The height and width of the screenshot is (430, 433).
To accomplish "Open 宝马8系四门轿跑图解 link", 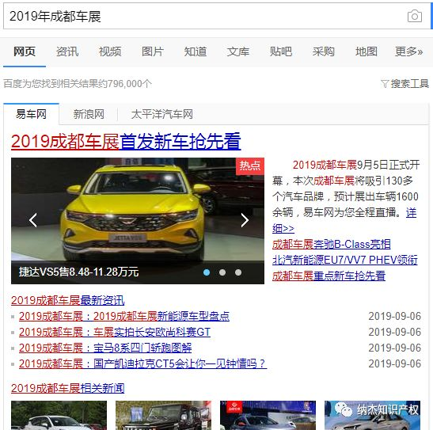I will click(x=105, y=348).
